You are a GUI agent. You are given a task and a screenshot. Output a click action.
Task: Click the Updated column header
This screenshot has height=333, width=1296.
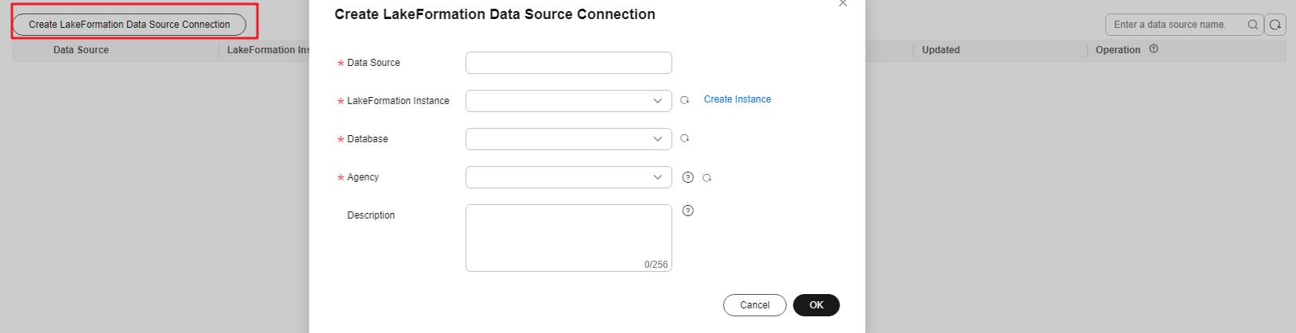(940, 50)
